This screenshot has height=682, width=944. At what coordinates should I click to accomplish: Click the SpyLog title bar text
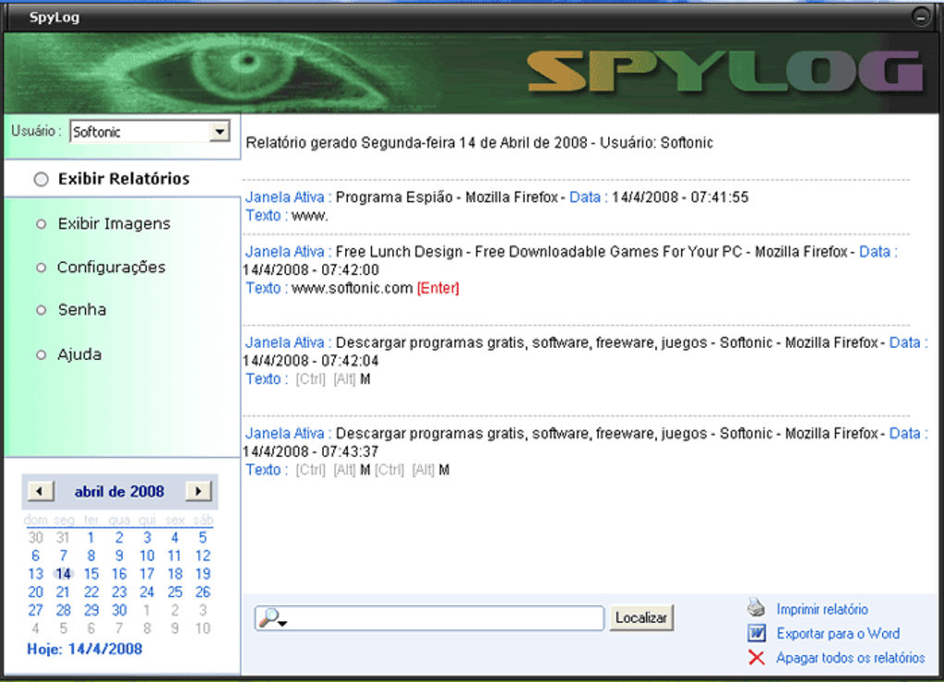tap(55, 17)
